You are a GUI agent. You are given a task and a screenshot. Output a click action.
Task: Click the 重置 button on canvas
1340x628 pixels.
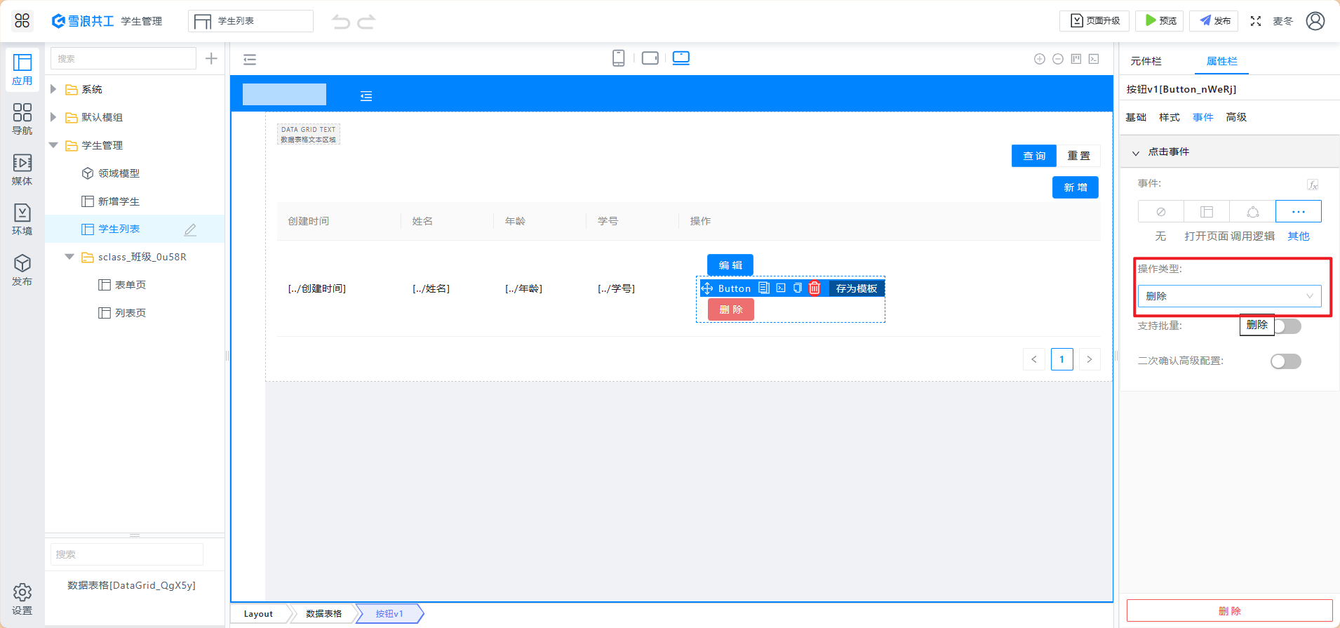click(x=1078, y=156)
